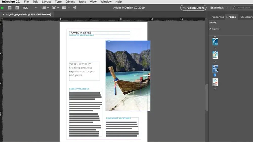The height and width of the screenshot is (142, 253).
Task: Click the Publish Online button
Action: 193,8
